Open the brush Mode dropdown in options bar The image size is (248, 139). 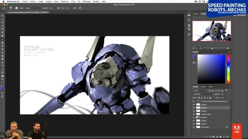33,8
